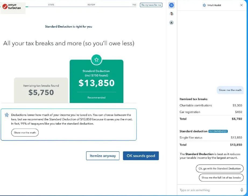Click the star badge above the Standard Deduction card
Image resolution: width=248 pixels, height=196 pixels.
(96, 60)
